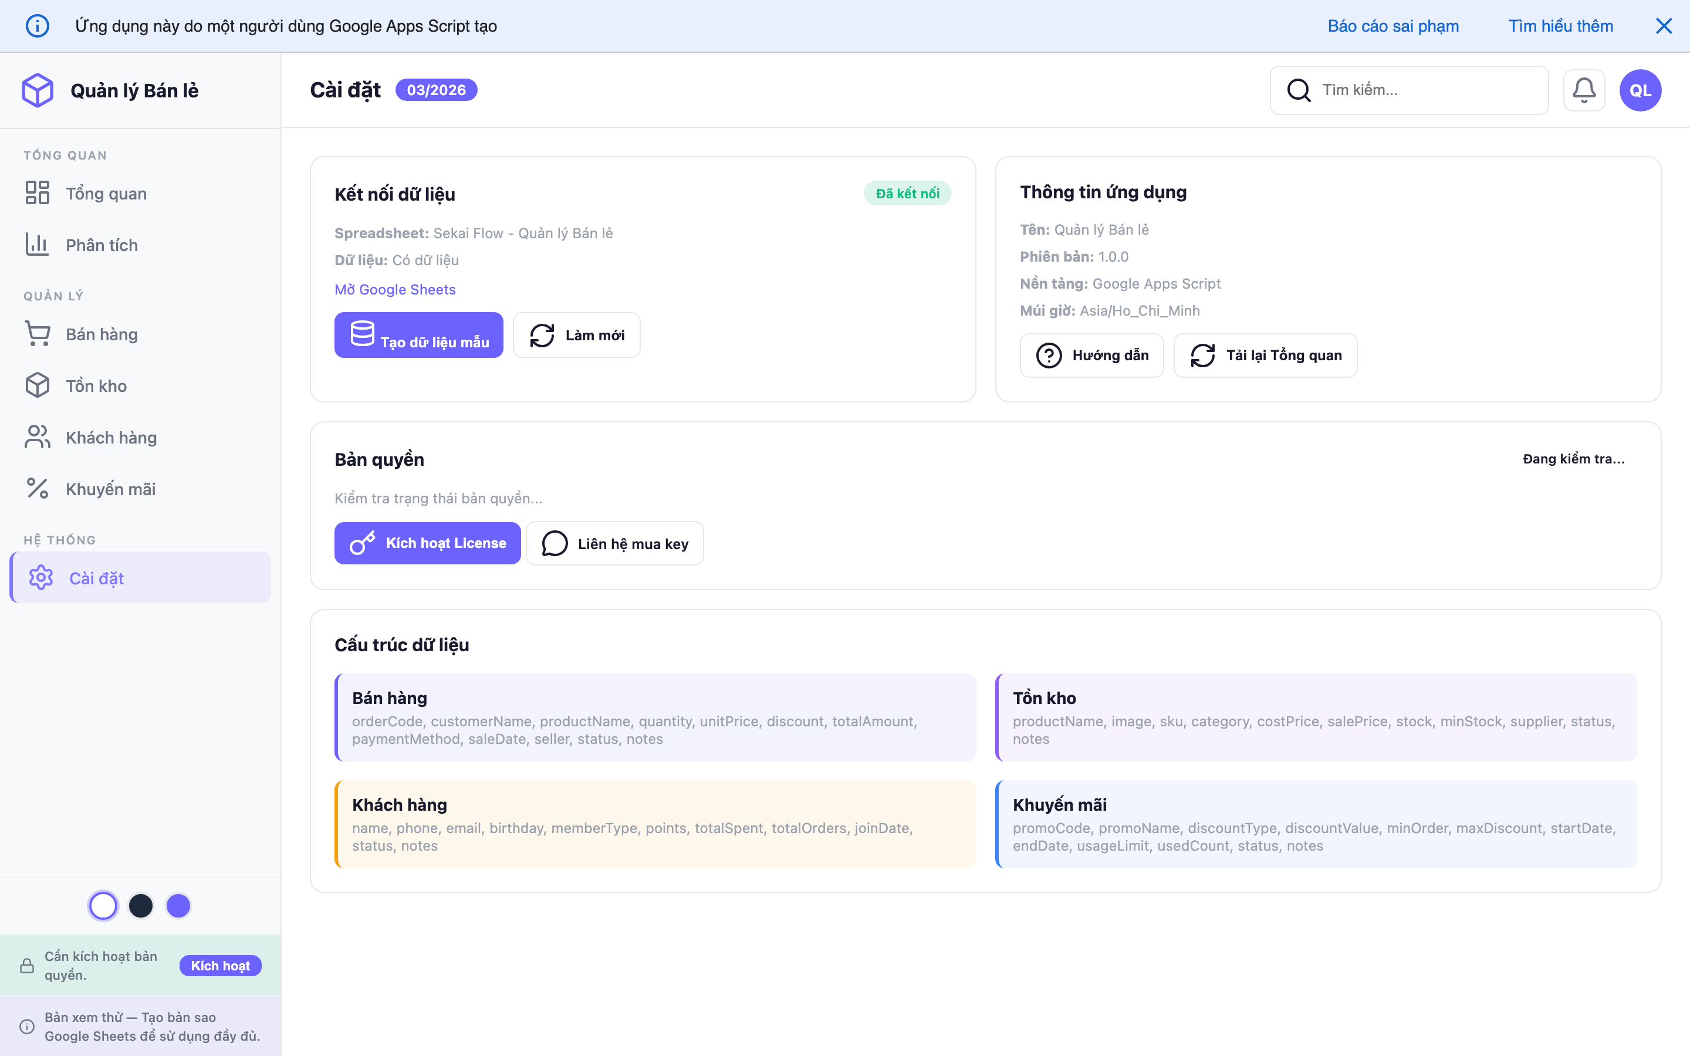The image size is (1690, 1056).
Task: Click the lock icon near activation notice
Action: coord(26,966)
